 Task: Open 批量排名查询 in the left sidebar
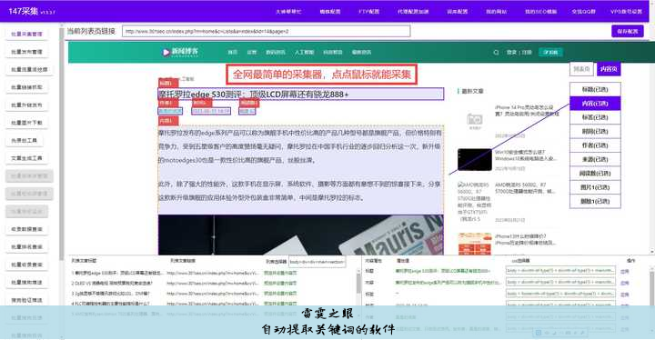(26, 247)
